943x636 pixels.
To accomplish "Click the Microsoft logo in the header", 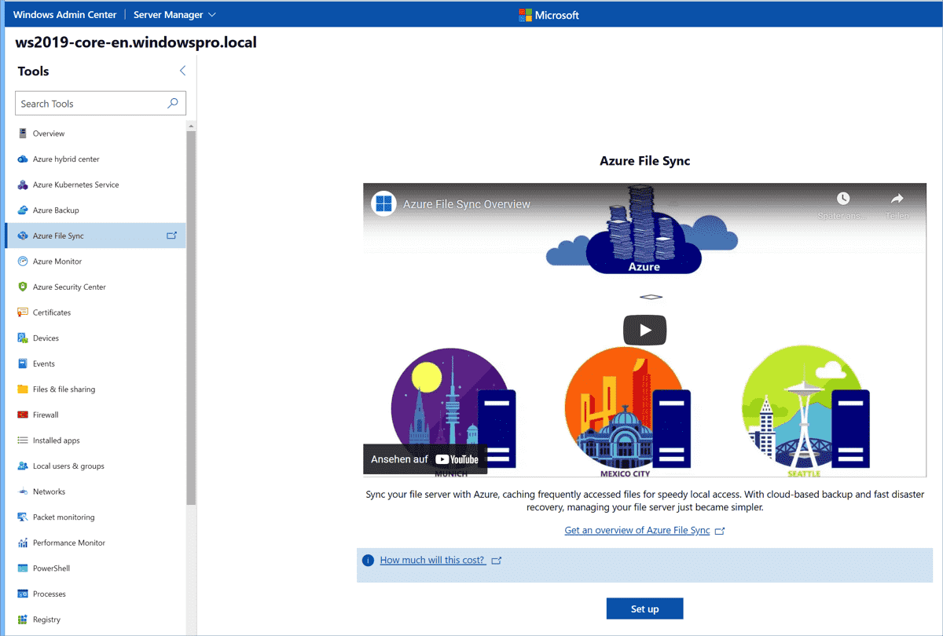I will coord(549,14).
